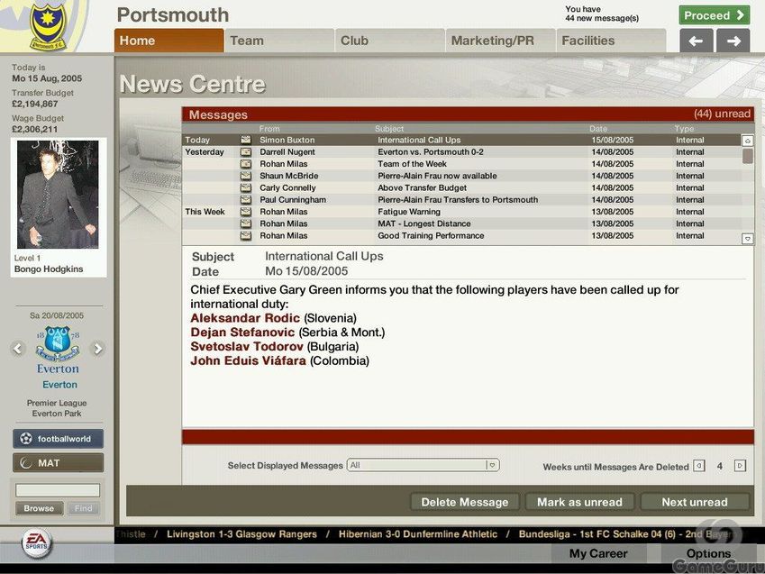This screenshot has height=574, width=765.
Task: Click envelope icon beside Carly Connelly message
Action: click(246, 188)
